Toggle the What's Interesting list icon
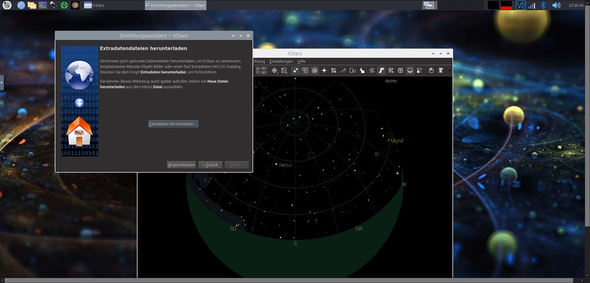590x283 pixels. pos(419,70)
